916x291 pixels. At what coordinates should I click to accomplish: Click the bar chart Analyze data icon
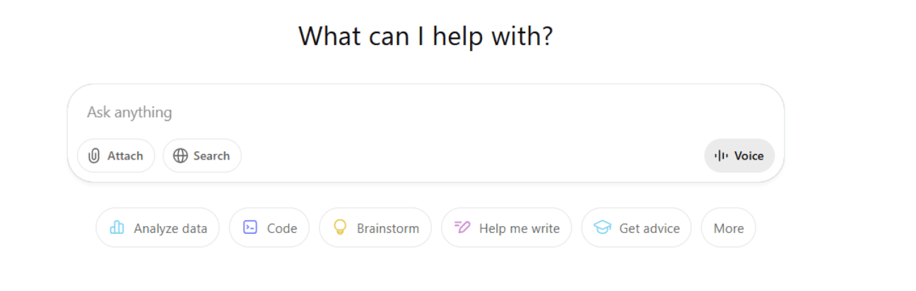click(x=117, y=227)
